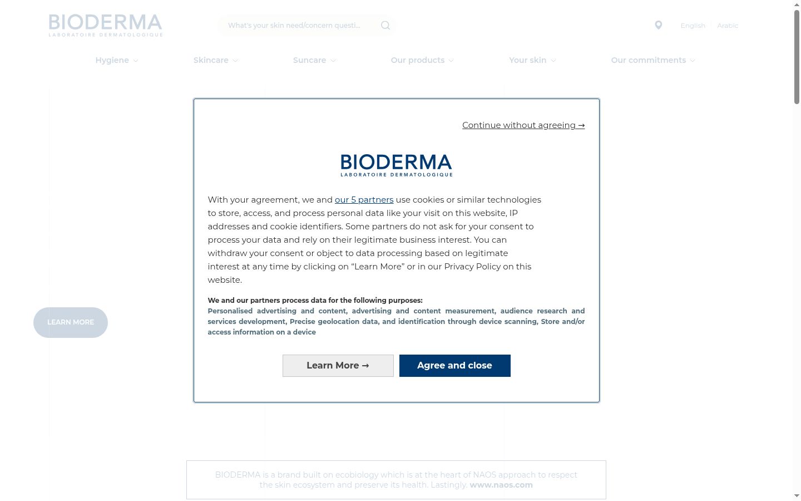This screenshot has height=501, width=801.
Task: Click Learn More button in cookie dialog
Action: tap(338, 366)
